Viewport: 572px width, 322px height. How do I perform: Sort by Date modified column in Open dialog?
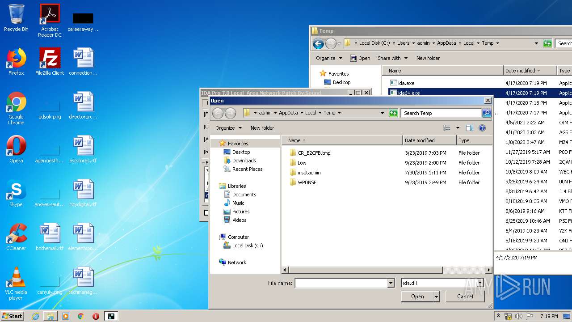[x=429, y=140]
